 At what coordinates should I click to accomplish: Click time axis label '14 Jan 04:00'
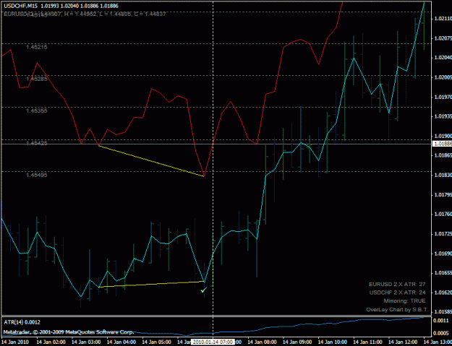(121, 342)
